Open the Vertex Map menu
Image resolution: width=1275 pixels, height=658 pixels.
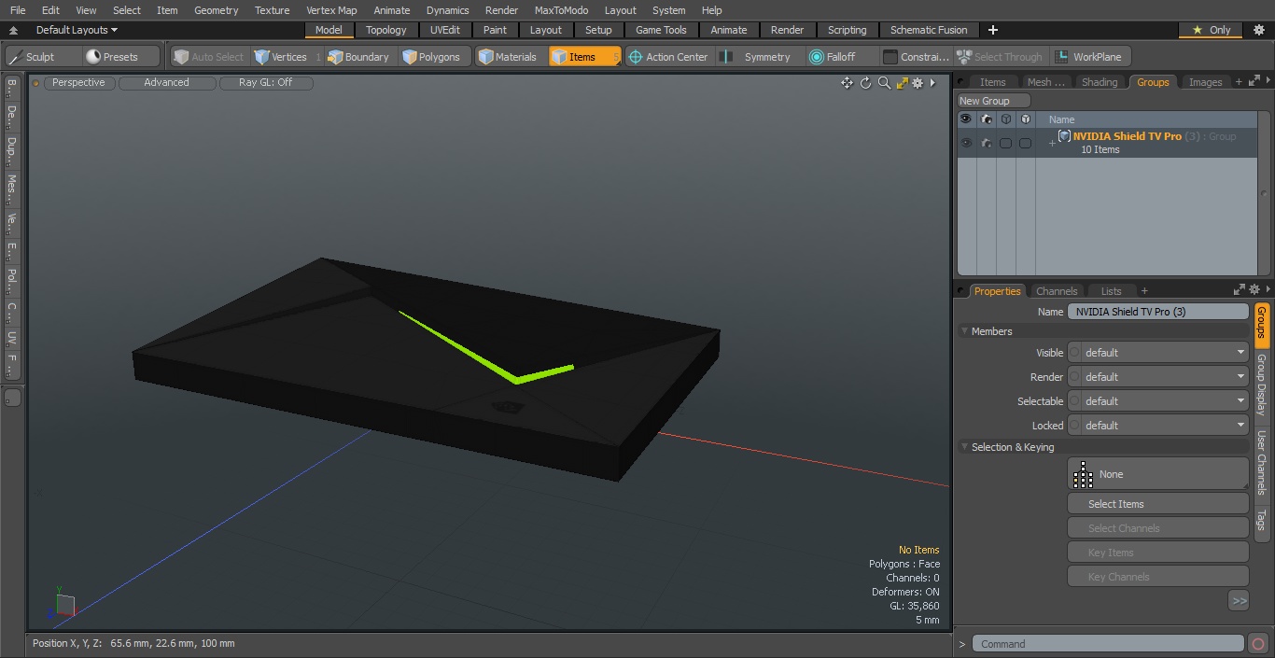[x=331, y=10]
